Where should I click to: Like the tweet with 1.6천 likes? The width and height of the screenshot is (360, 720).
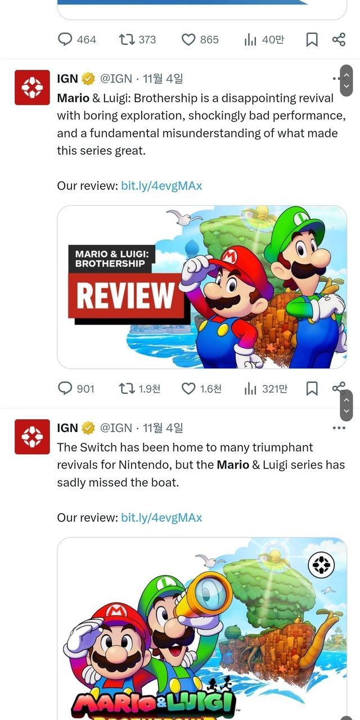point(201,388)
